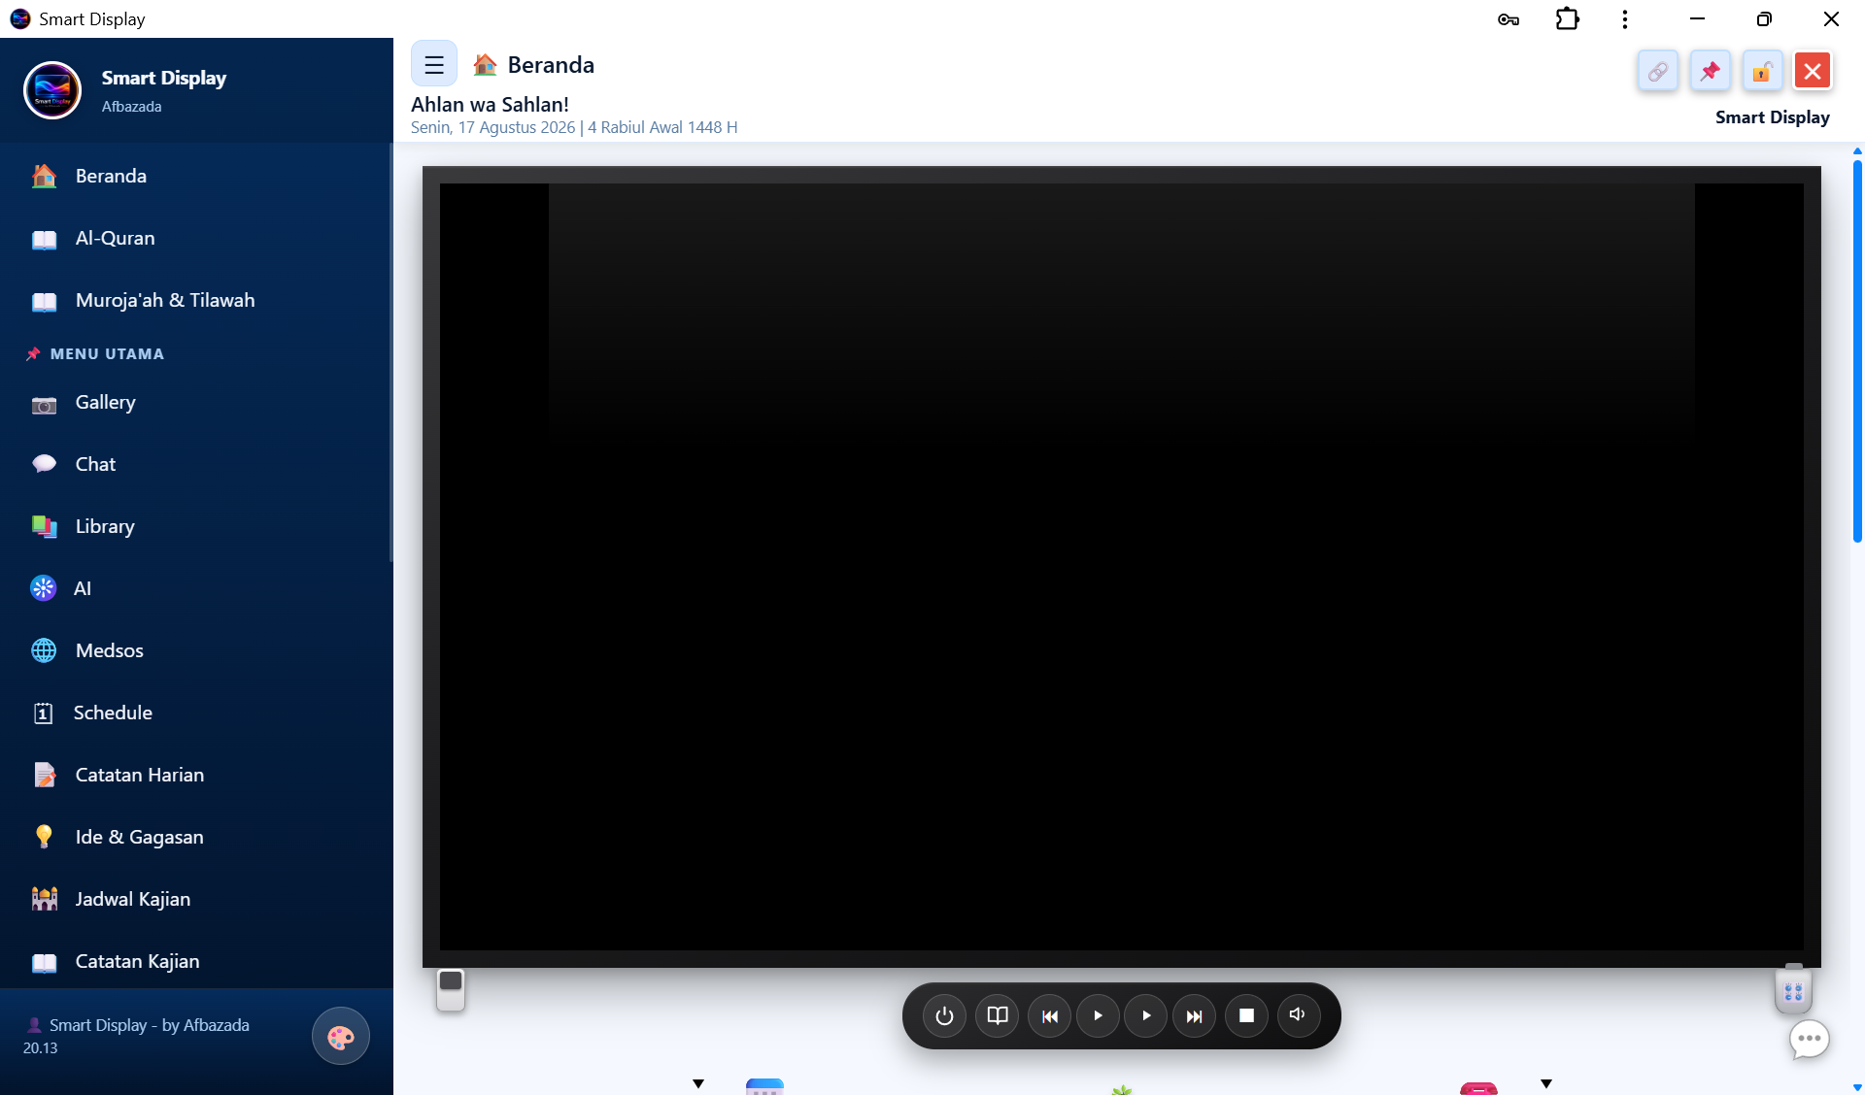Stop playback with the square button
1865x1095 pixels.
coord(1247,1016)
